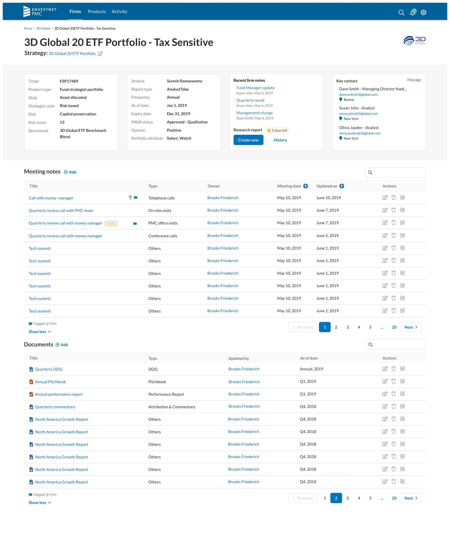Open the Quarterly result firm note
The image size is (450, 545).
pyautogui.click(x=250, y=100)
